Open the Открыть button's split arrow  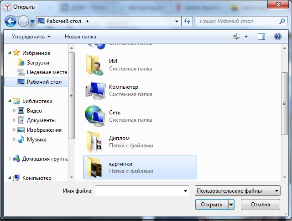click(231, 205)
